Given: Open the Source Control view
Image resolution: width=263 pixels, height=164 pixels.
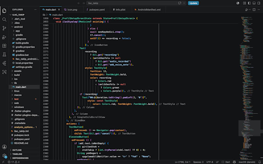Looking at the screenshot, I should click(4, 28).
